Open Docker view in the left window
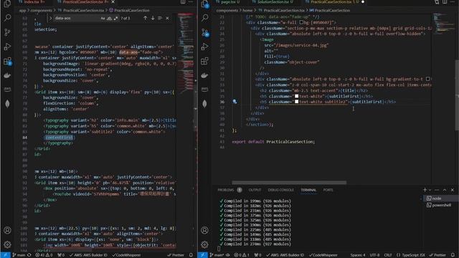This screenshot has height=258, width=459. 7,75
